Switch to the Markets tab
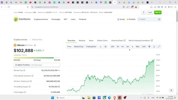Image resolution: width=178 pixels, height=100 pixels. (82, 41)
